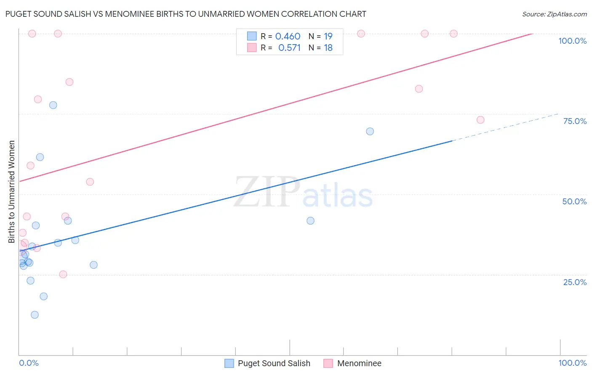
Task: Click the 100.0% y-axis label
Action: click(x=572, y=41)
